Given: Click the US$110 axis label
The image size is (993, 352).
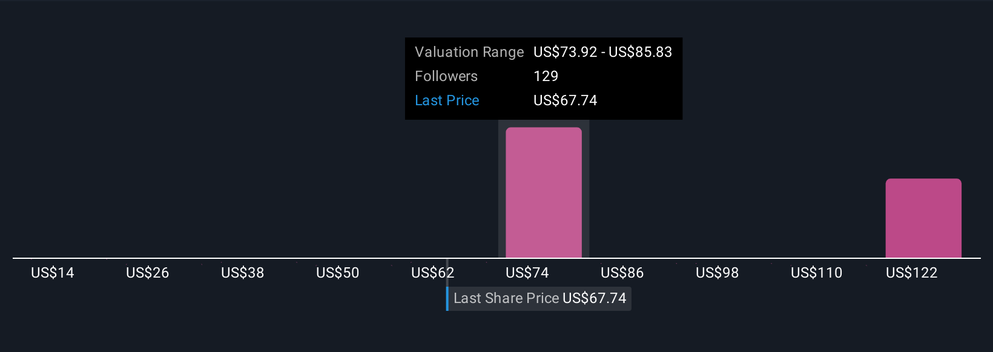Looking at the screenshot, I should (817, 273).
